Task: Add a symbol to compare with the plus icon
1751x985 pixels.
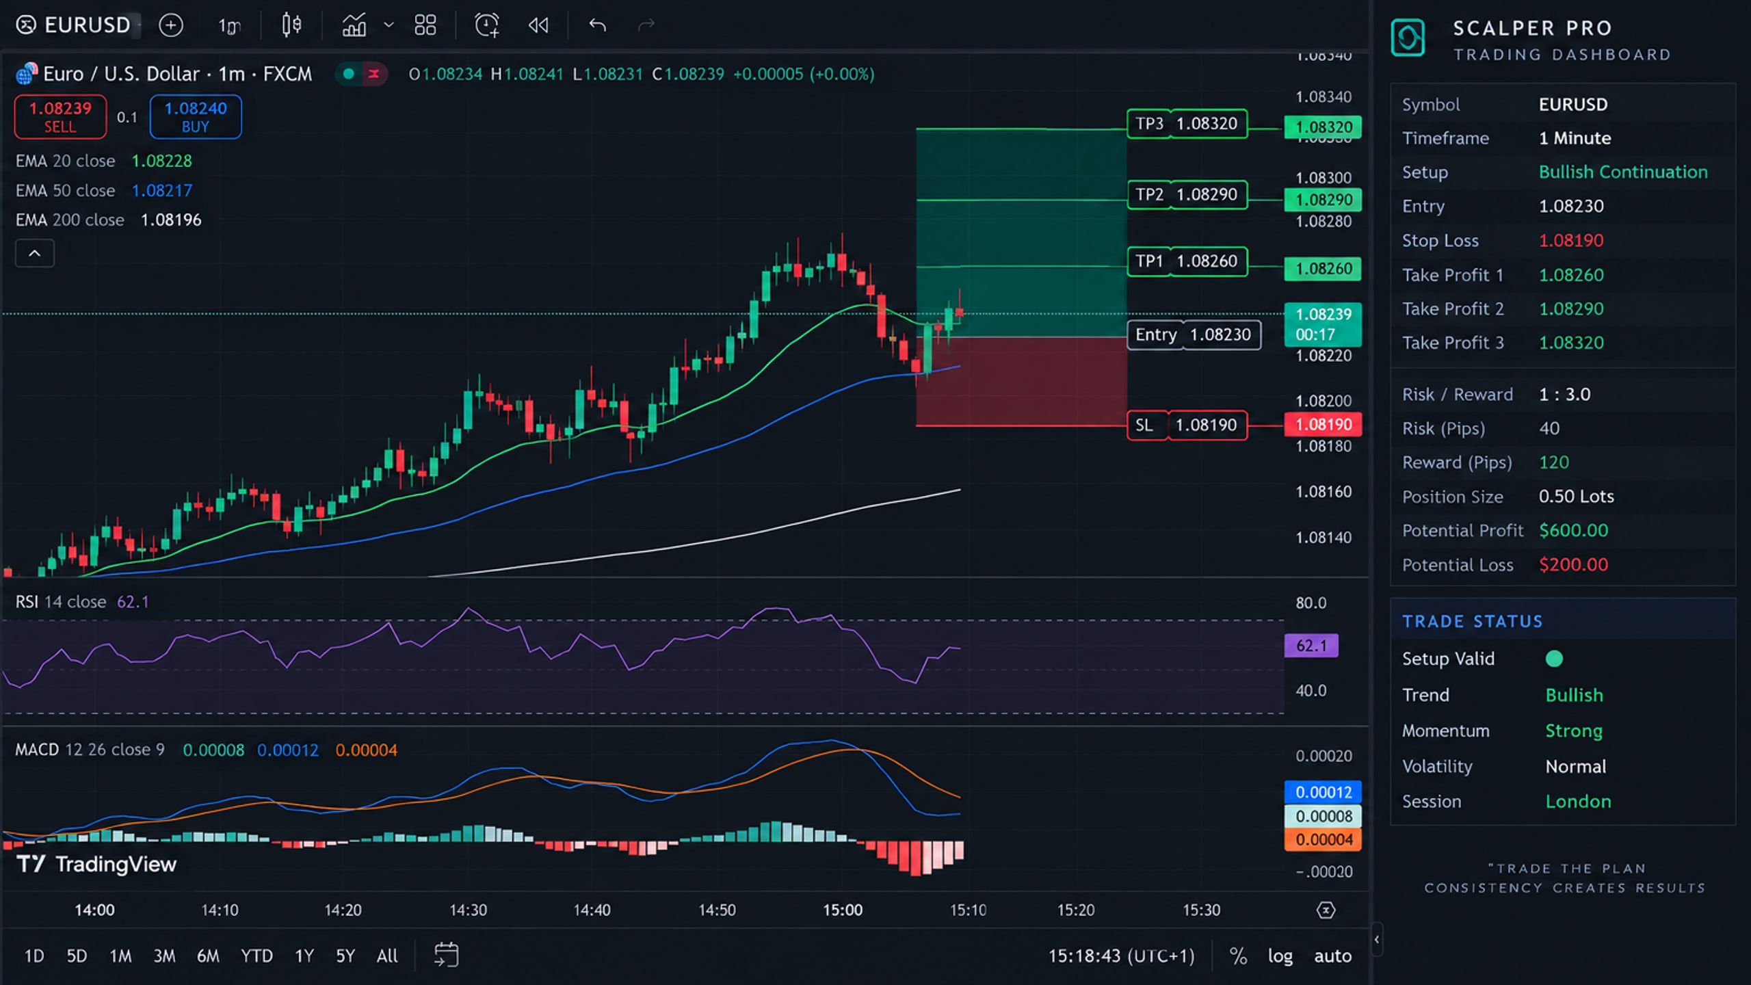Action: 170,25
